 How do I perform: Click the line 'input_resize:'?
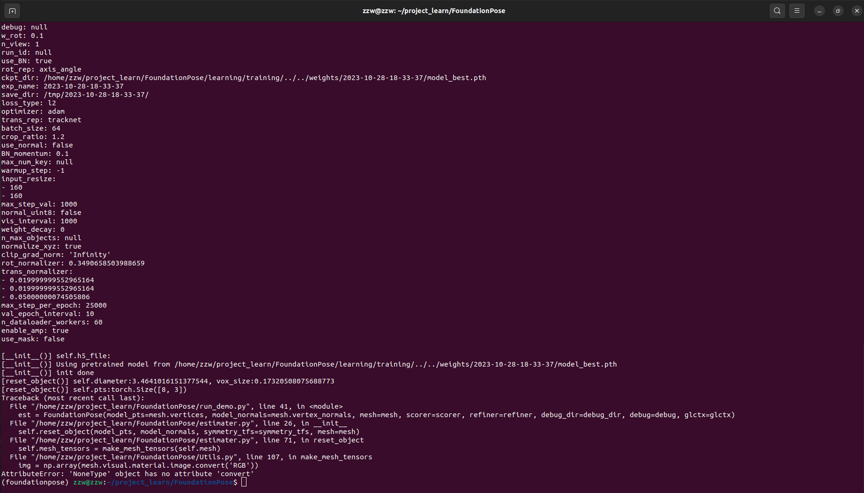29,179
